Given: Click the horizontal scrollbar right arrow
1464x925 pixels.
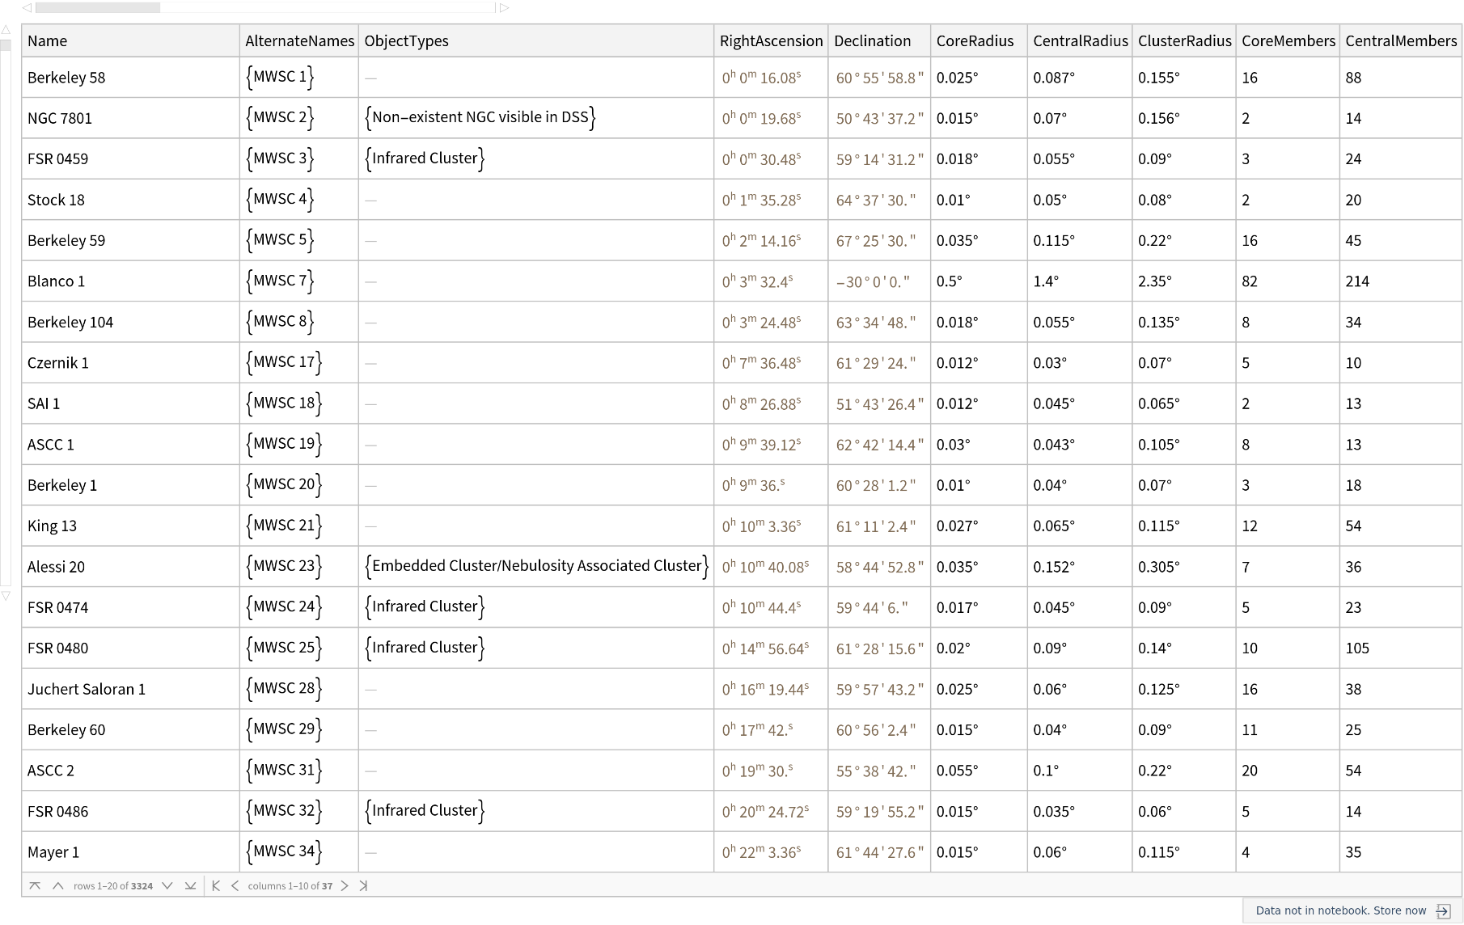Looking at the screenshot, I should pyautogui.click(x=505, y=8).
